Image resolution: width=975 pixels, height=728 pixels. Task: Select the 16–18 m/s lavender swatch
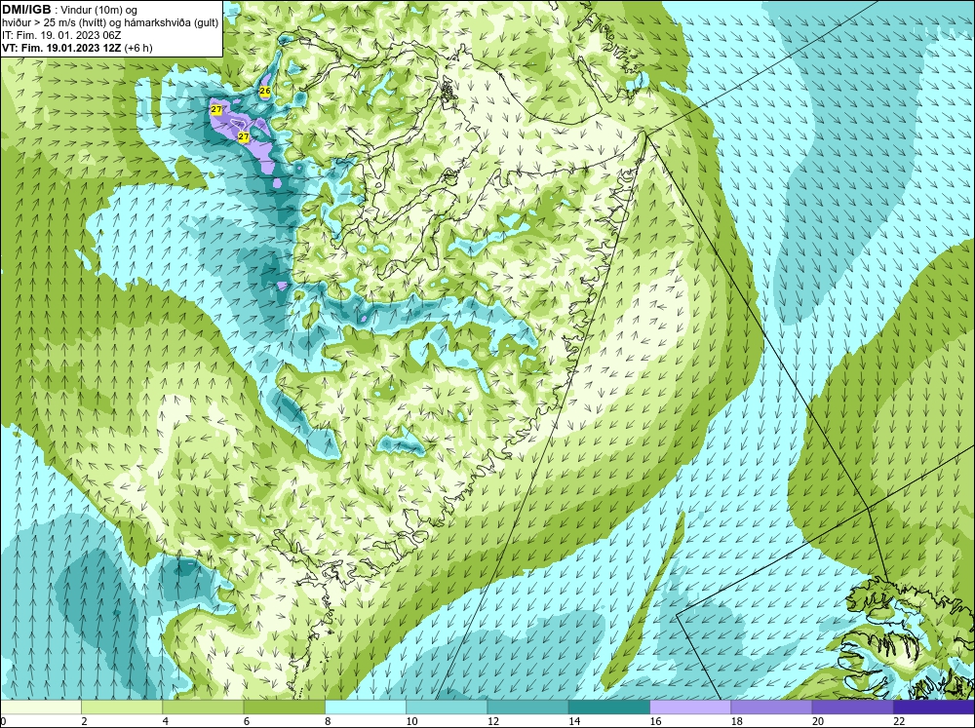point(690,708)
